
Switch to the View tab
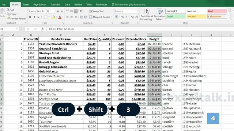(x=89, y=5)
